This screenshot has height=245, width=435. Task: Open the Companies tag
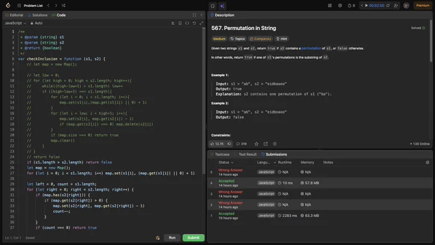(260, 39)
